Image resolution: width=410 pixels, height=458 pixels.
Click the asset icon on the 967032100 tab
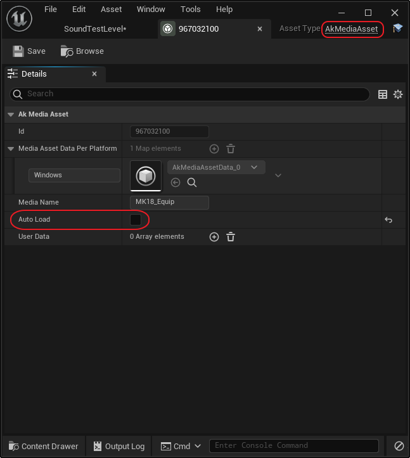[168, 29]
